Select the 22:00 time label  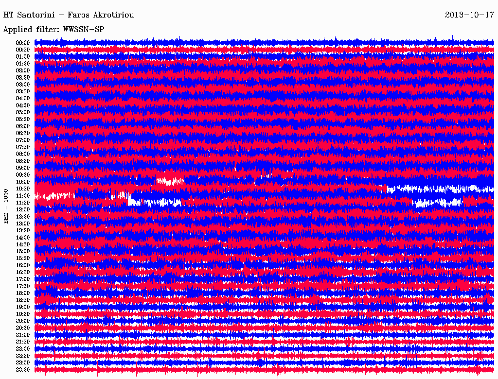23,349
